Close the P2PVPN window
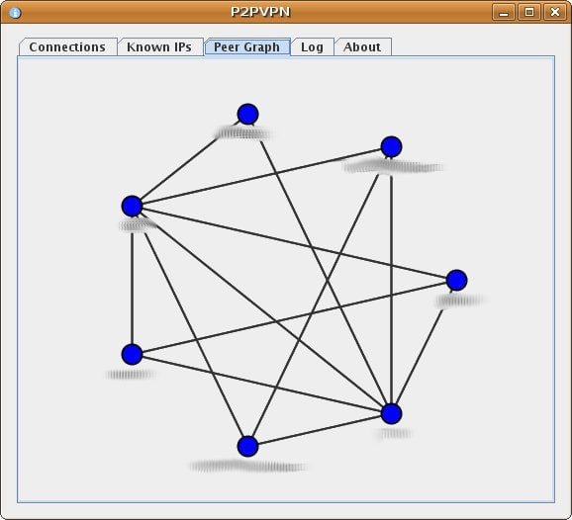 [555, 13]
